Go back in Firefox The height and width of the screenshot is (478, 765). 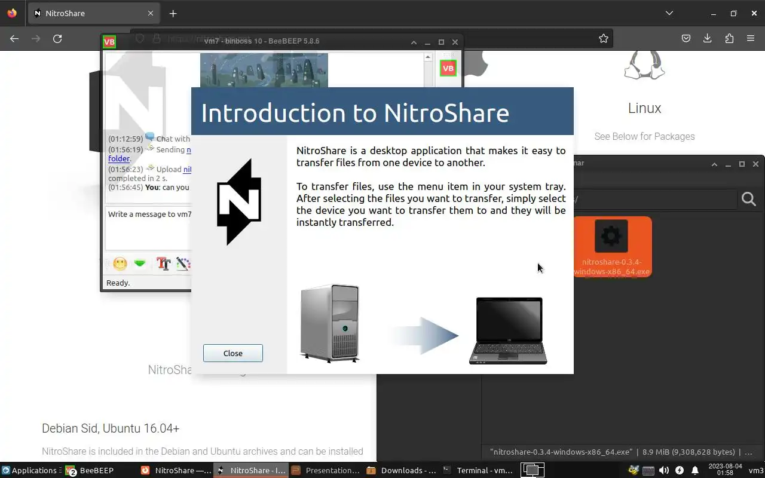coord(14,38)
